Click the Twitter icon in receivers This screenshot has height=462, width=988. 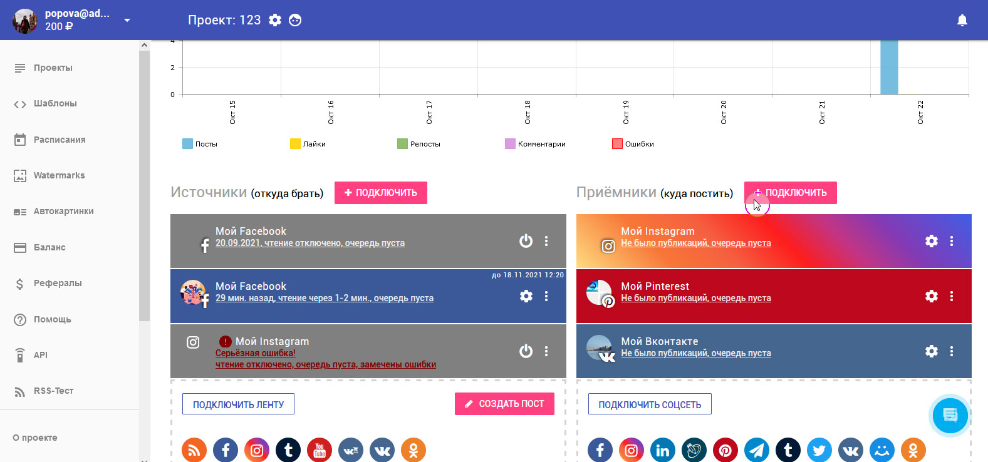click(x=819, y=450)
